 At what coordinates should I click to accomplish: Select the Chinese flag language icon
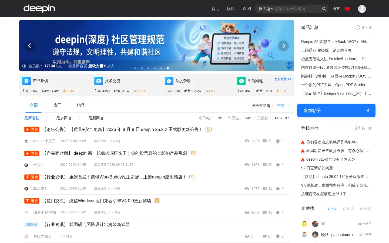(347, 9)
